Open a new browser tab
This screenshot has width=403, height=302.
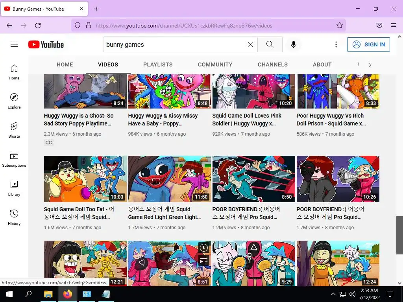click(x=96, y=9)
